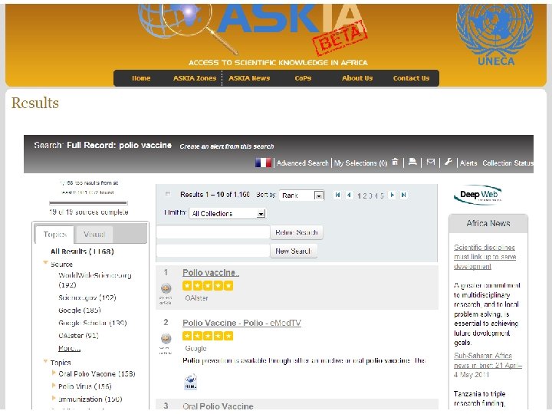The height and width of the screenshot is (414, 552).
Task: Go to results page 5
Action: pos(382,195)
